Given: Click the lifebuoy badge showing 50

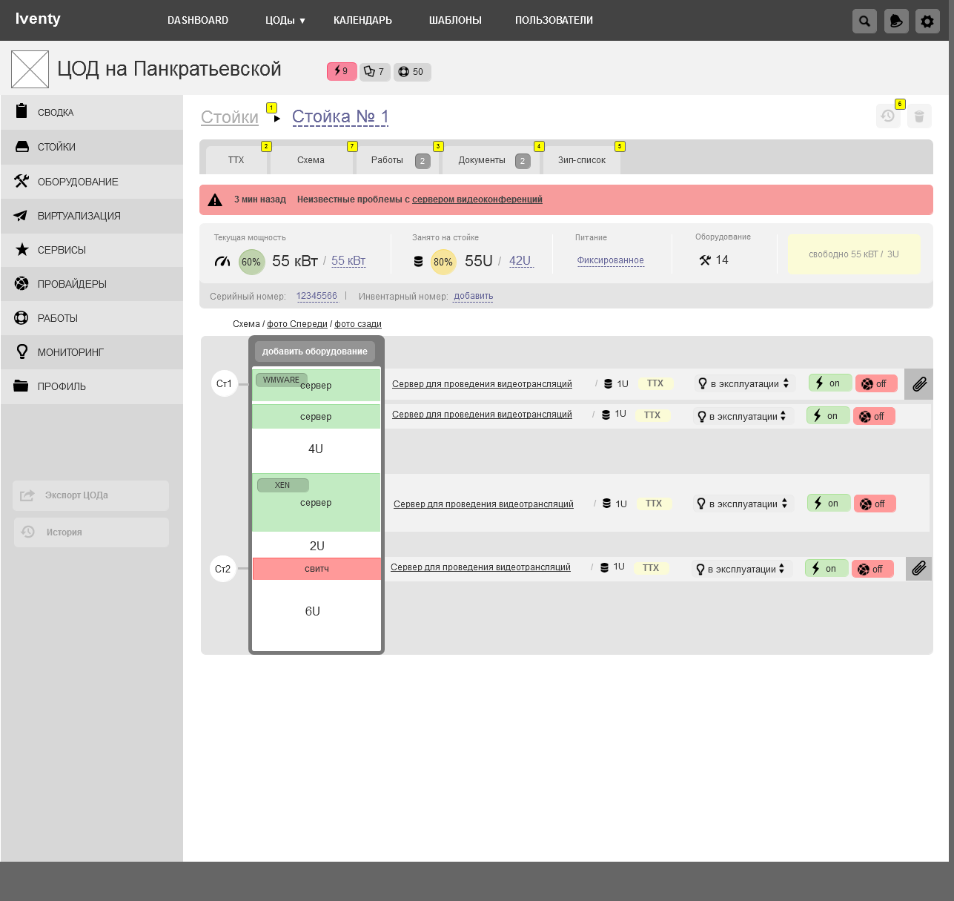Looking at the screenshot, I should click(x=412, y=72).
